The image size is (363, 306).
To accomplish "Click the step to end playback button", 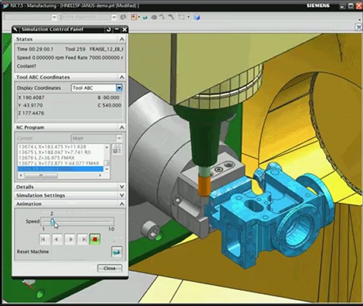I will (x=83, y=239).
